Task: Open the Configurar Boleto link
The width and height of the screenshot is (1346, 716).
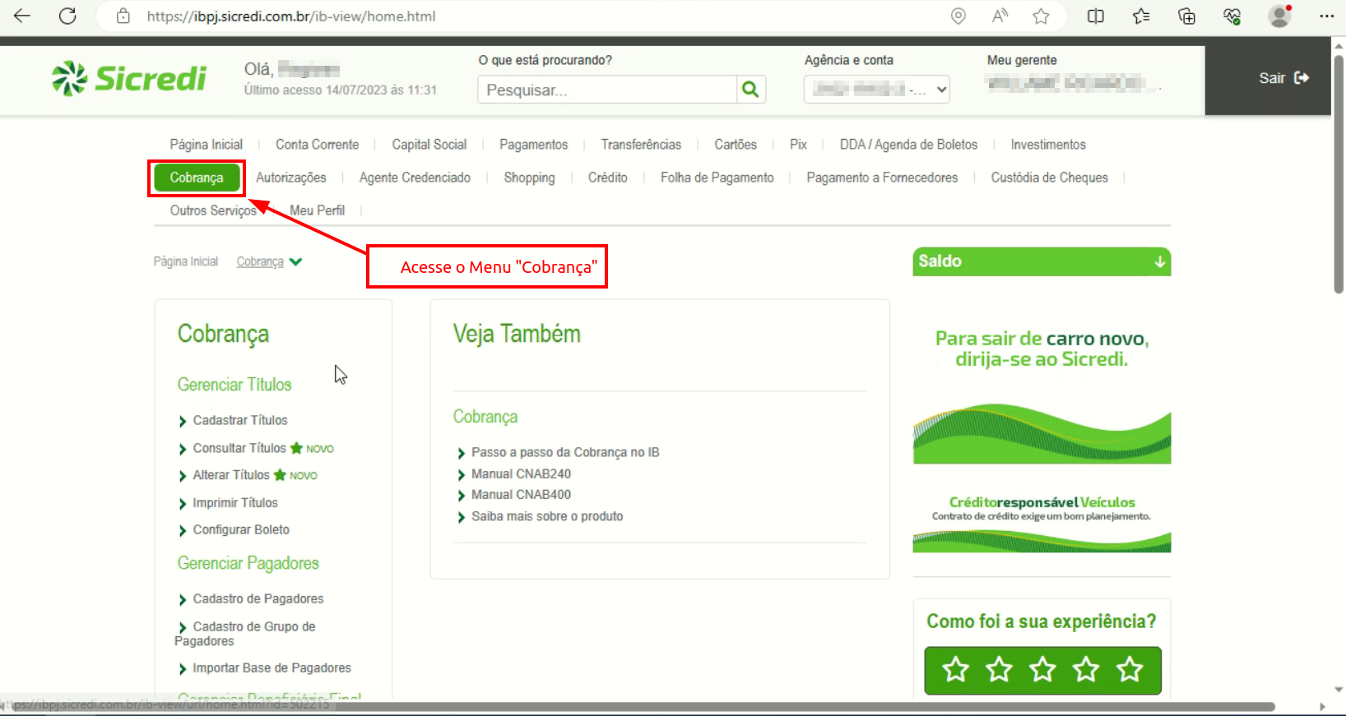Action: 241,529
